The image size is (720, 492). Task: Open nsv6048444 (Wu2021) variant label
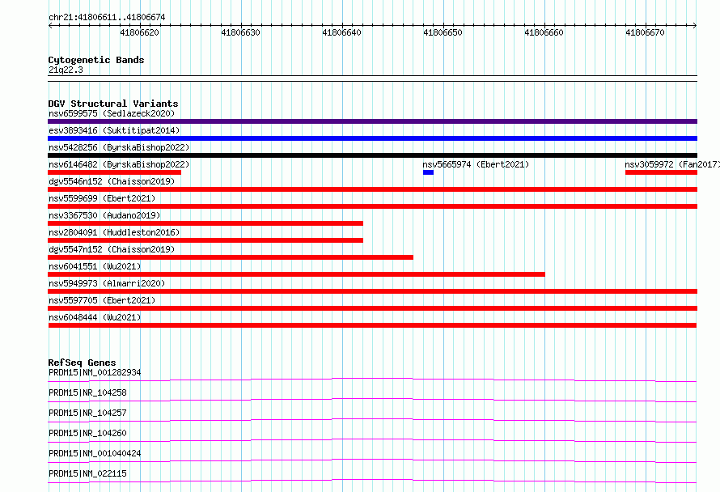point(95,317)
